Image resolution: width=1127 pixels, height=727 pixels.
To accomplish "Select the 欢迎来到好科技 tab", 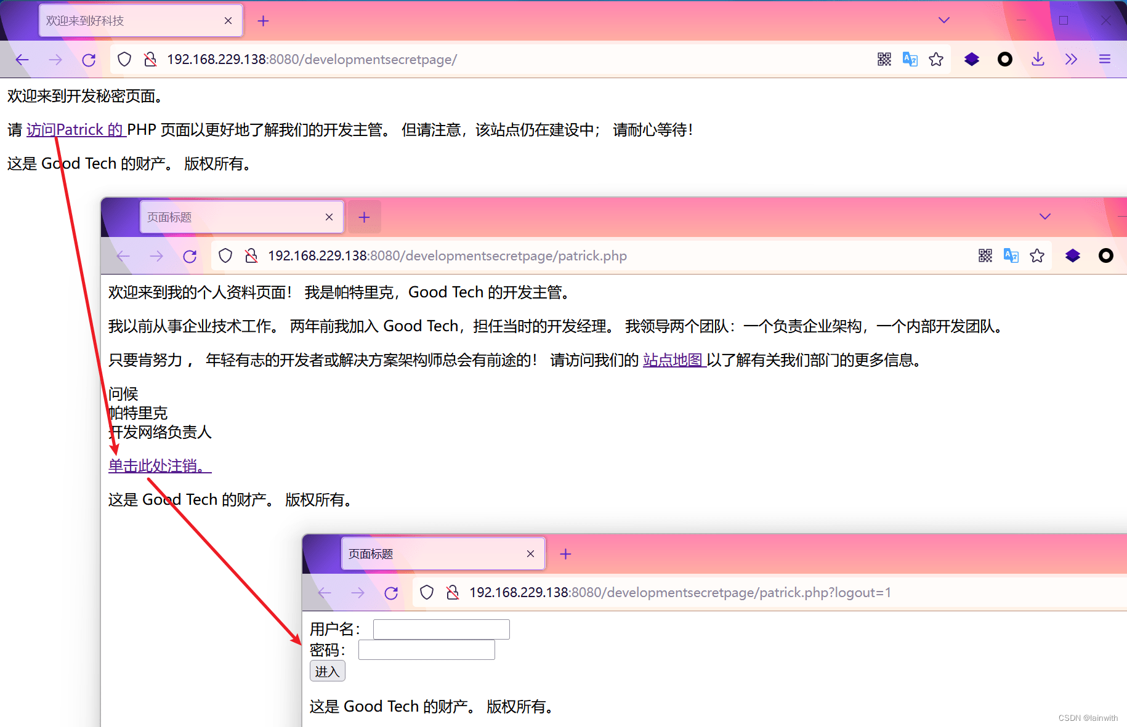I will click(141, 20).
